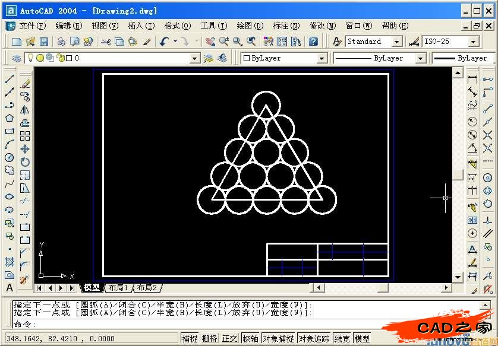Switch to the 布局2 layout tab
Screen dimensions: 498x346
coord(147,288)
